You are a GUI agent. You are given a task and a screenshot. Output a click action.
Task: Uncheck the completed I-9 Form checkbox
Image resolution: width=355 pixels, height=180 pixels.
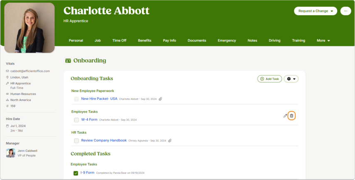pyautogui.click(x=76, y=173)
